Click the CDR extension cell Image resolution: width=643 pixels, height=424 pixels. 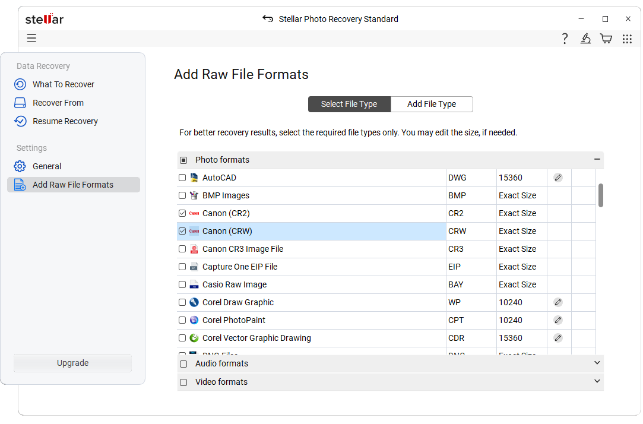(471, 338)
